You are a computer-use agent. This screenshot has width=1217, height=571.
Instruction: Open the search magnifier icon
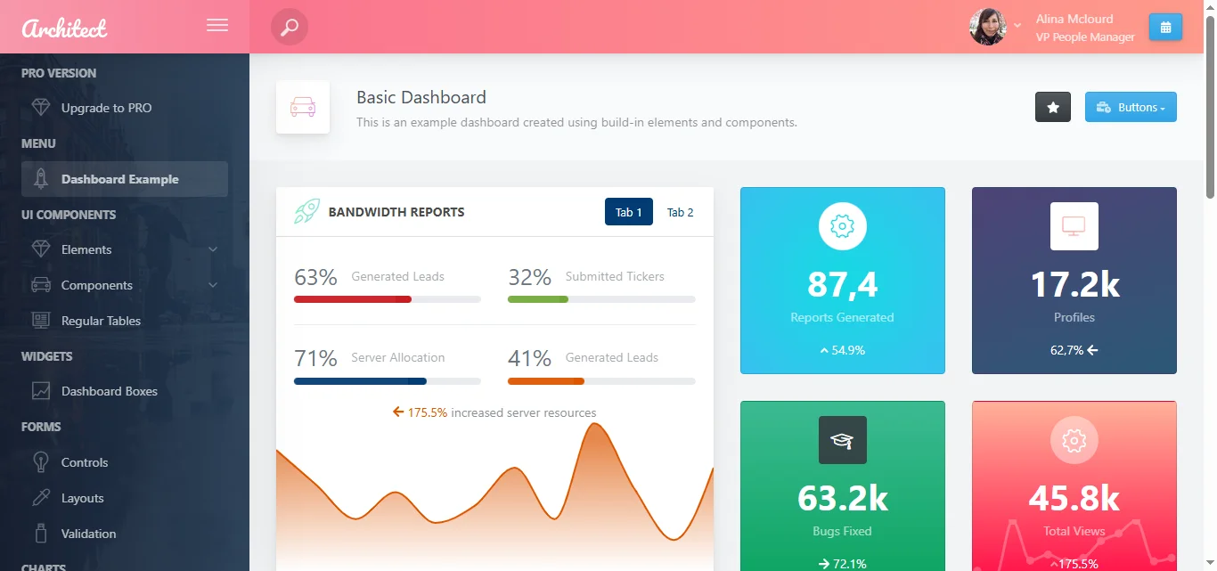(288, 26)
